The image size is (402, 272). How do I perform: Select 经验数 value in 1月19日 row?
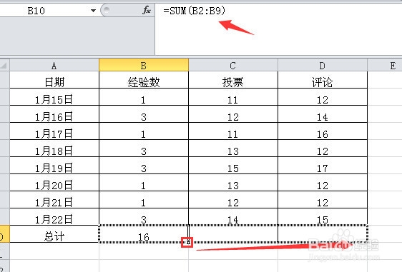[144, 166]
